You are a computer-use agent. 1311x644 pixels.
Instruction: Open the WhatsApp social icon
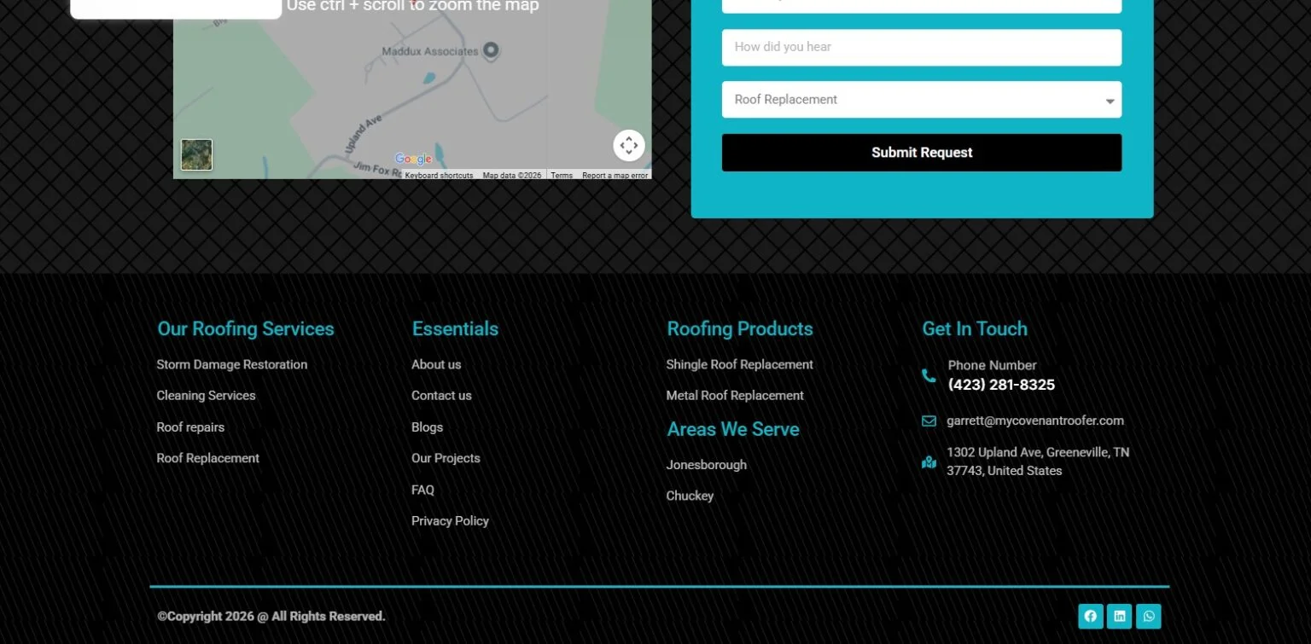tap(1149, 617)
